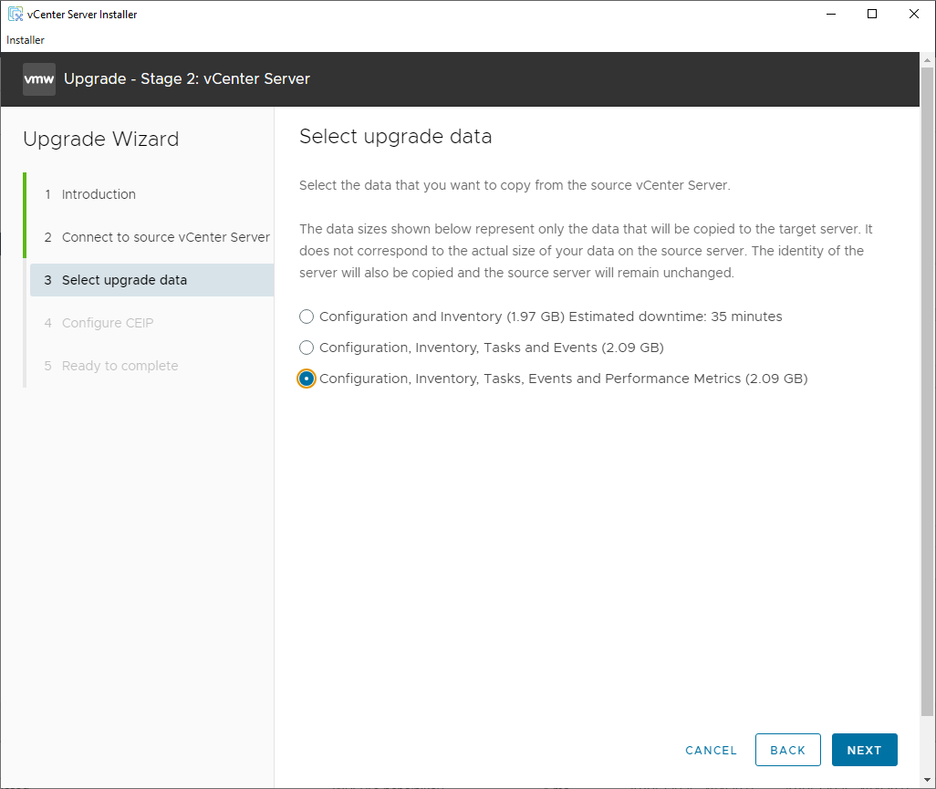Click the scrollbar down arrow
Viewport: 936px width, 789px height.
click(927, 780)
